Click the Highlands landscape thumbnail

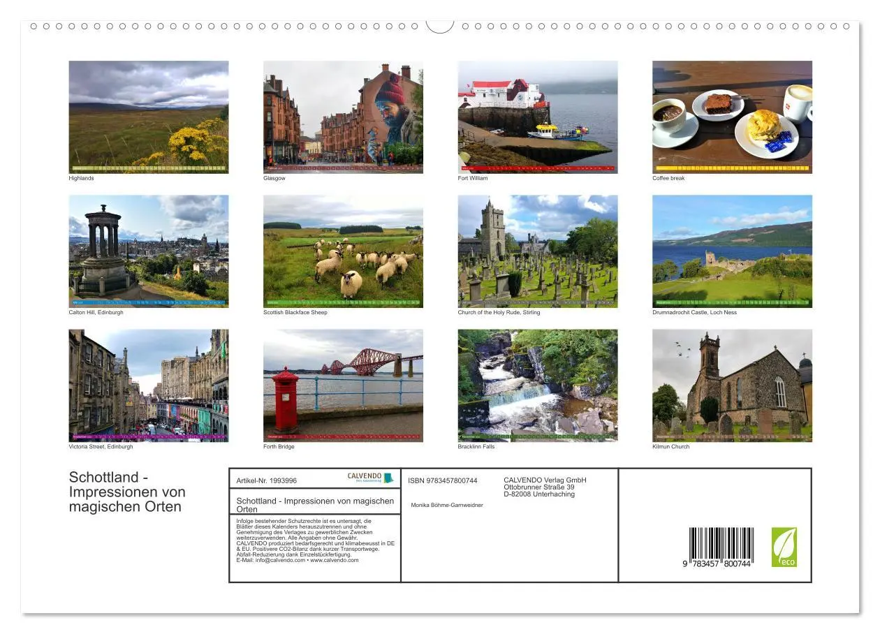[148, 117]
